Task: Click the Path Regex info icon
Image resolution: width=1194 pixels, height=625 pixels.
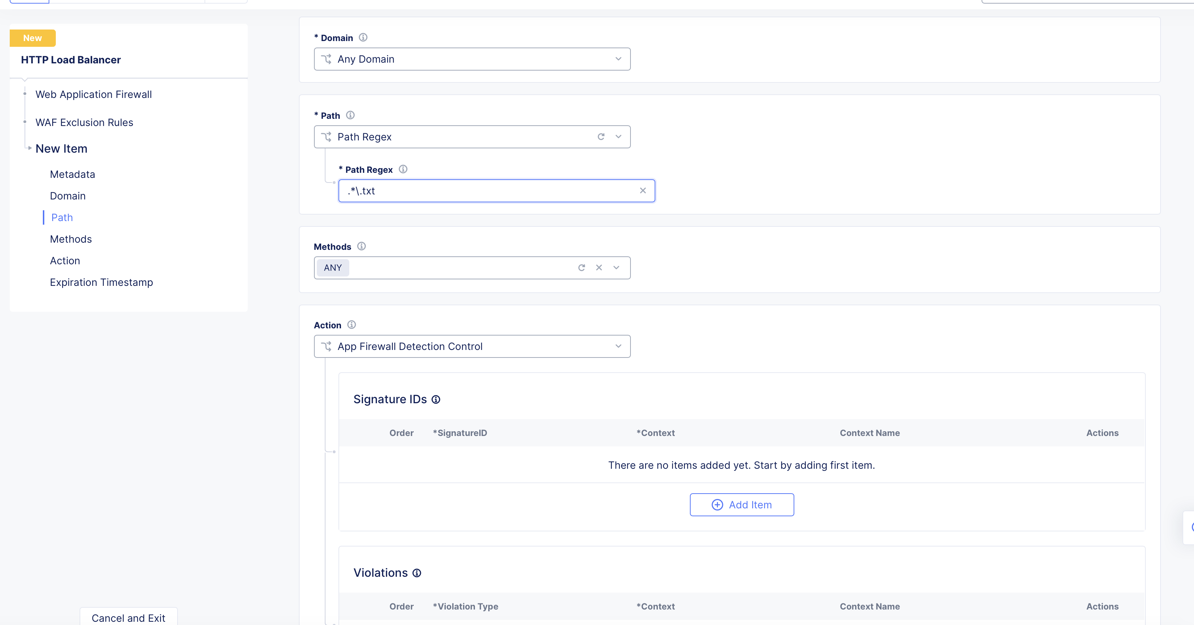Action: pos(403,169)
